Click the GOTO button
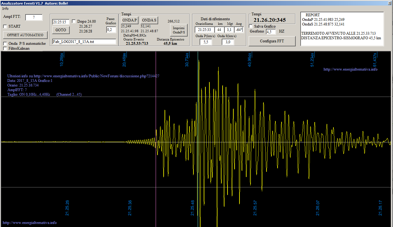Screen dimensions: 393x227 point(61,30)
